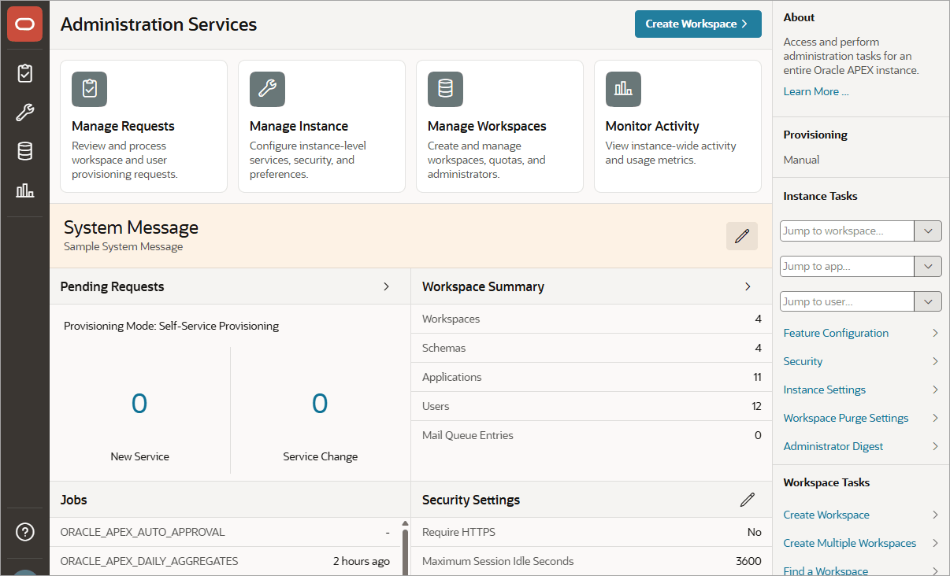
Task: Open the Jump to user dropdown arrow
Action: click(x=928, y=301)
